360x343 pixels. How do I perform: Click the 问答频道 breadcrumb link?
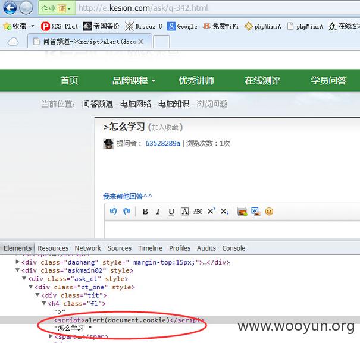coord(98,104)
